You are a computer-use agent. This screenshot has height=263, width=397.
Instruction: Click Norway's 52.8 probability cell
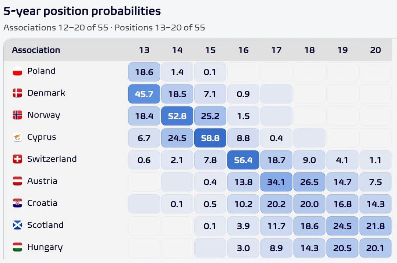click(177, 116)
